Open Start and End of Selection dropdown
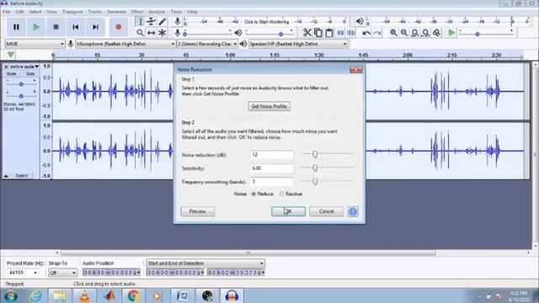This screenshot has width=539, height=303. 205,263
